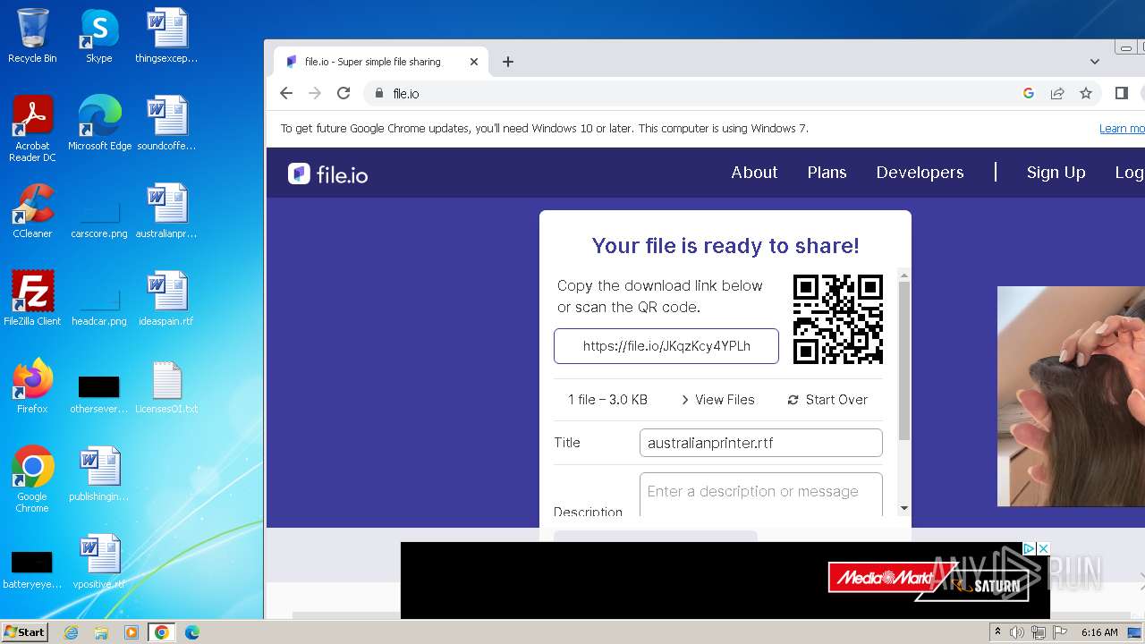Image resolution: width=1145 pixels, height=644 pixels.
Task: Launch Microsoft Edge desktop shortcut
Action: (x=99, y=123)
